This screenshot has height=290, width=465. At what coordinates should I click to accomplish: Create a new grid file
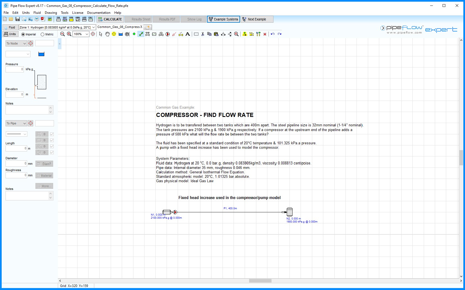[5, 19]
